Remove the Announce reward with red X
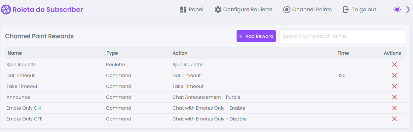 394,97
